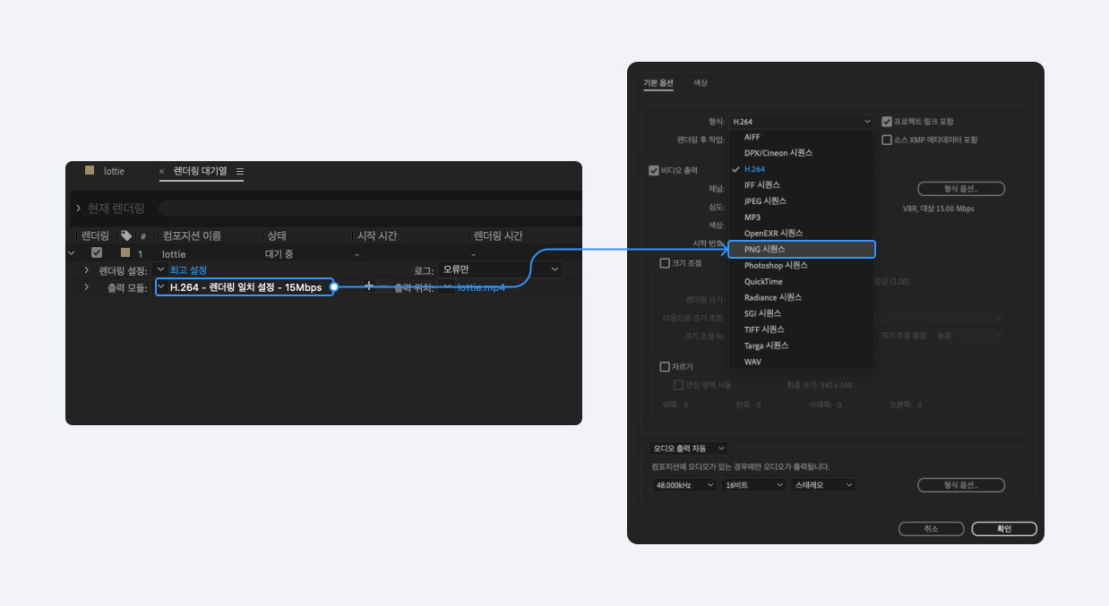
Task: Select the 렌더링 대기열 tab
Action: 200,171
